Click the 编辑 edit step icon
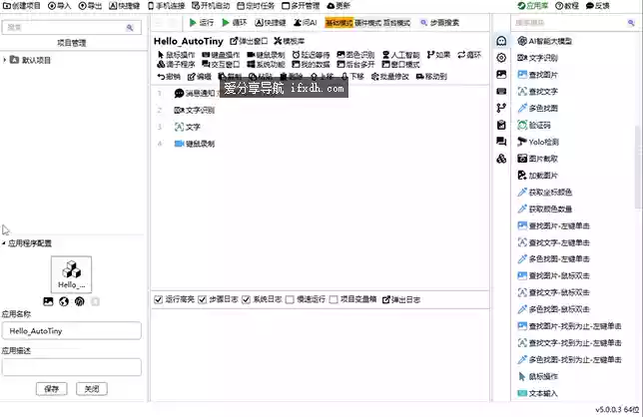 coord(192,77)
